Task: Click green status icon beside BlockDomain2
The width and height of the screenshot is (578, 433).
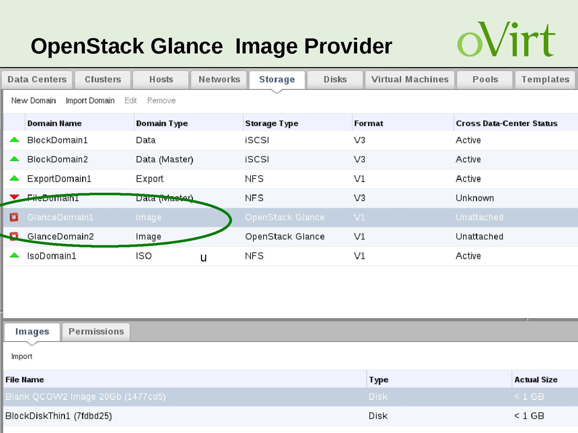Action: pyautogui.click(x=14, y=159)
